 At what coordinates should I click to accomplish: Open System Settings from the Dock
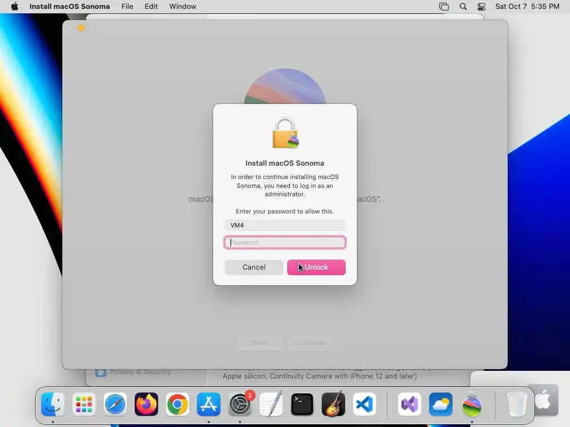[240, 404]
